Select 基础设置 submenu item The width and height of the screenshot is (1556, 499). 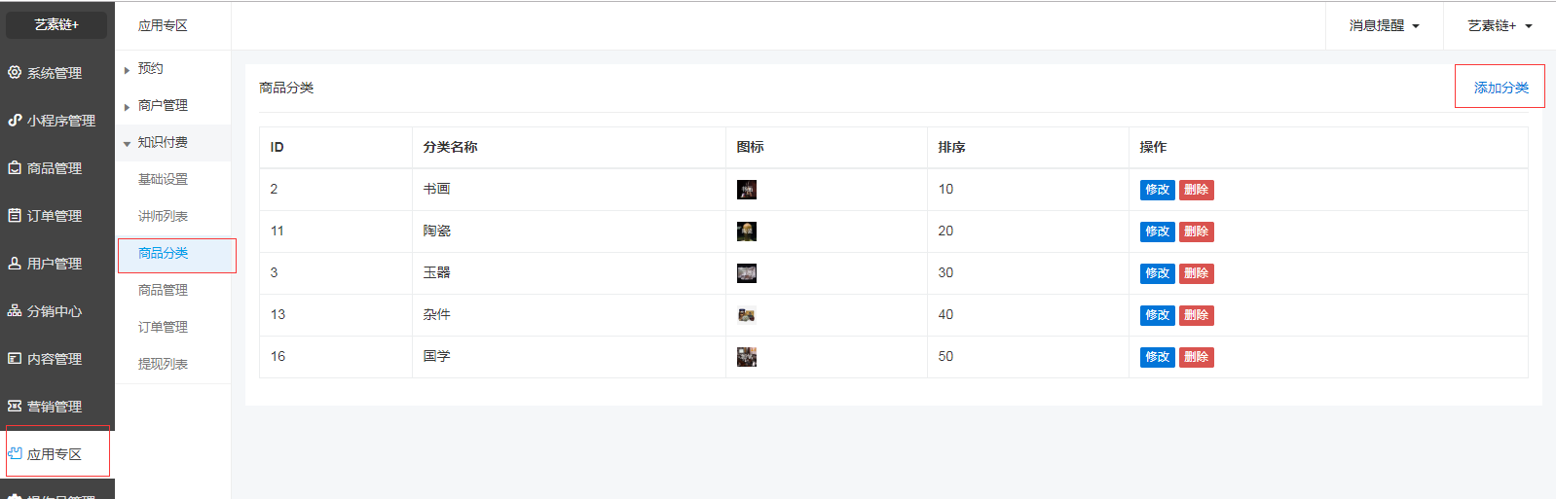(x=163, y=179)
